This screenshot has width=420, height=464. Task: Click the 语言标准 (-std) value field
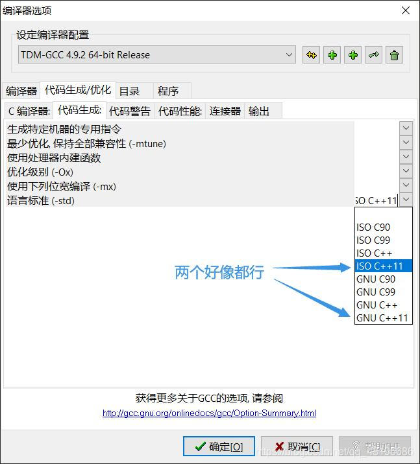click(377, 200)
